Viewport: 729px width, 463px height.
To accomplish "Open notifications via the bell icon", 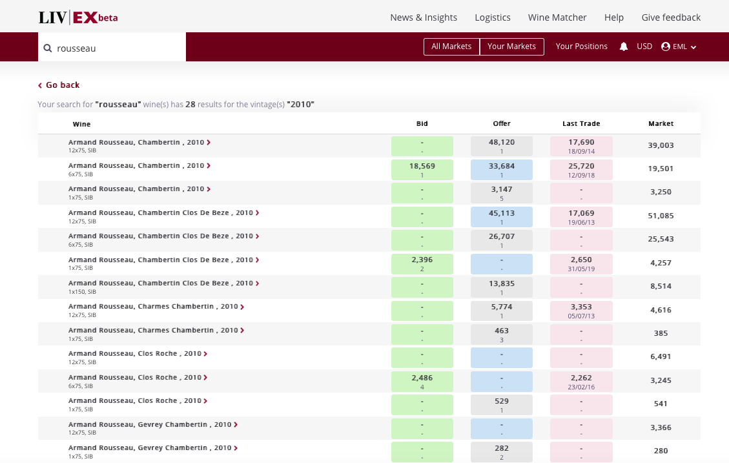I will coord(624,46).
